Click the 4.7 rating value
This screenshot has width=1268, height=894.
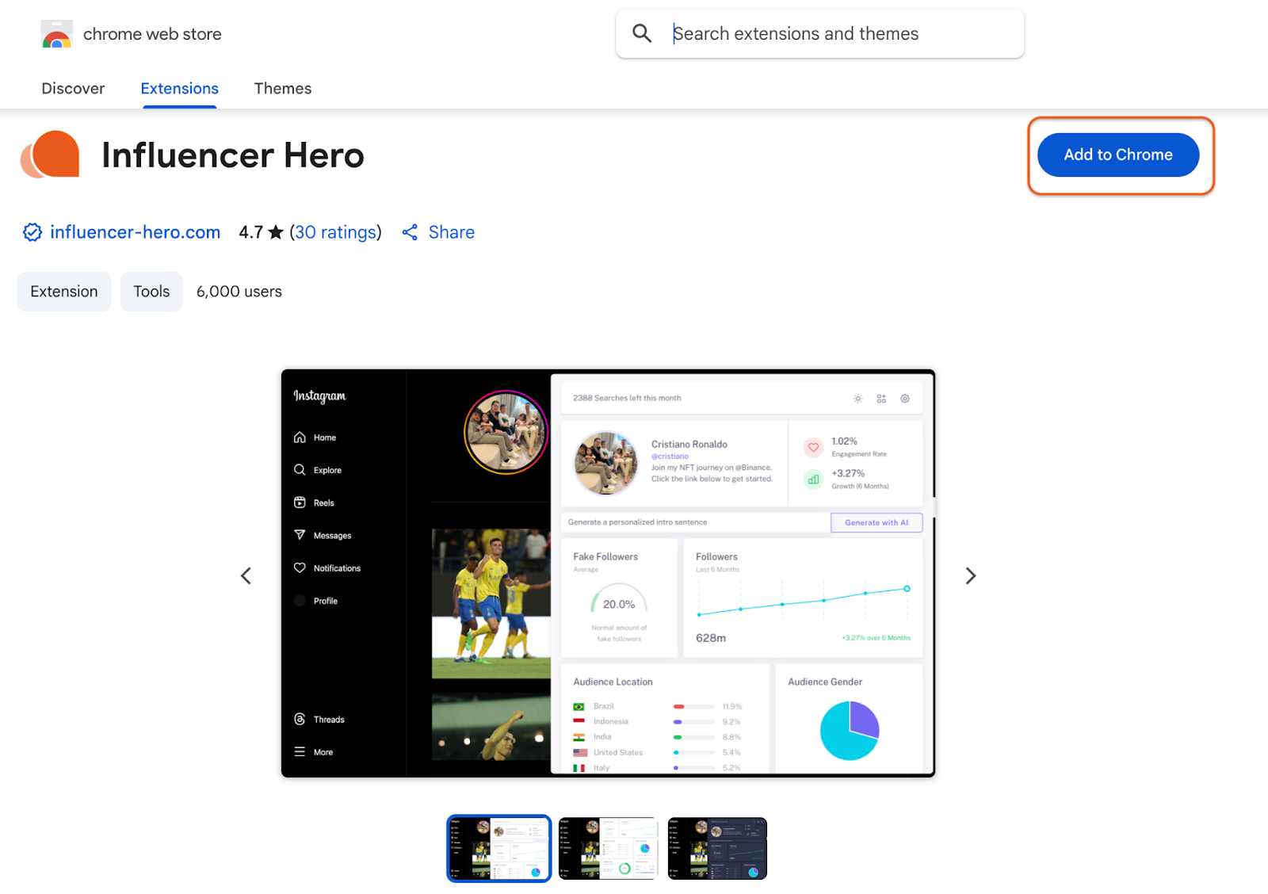tap(251, 232)
